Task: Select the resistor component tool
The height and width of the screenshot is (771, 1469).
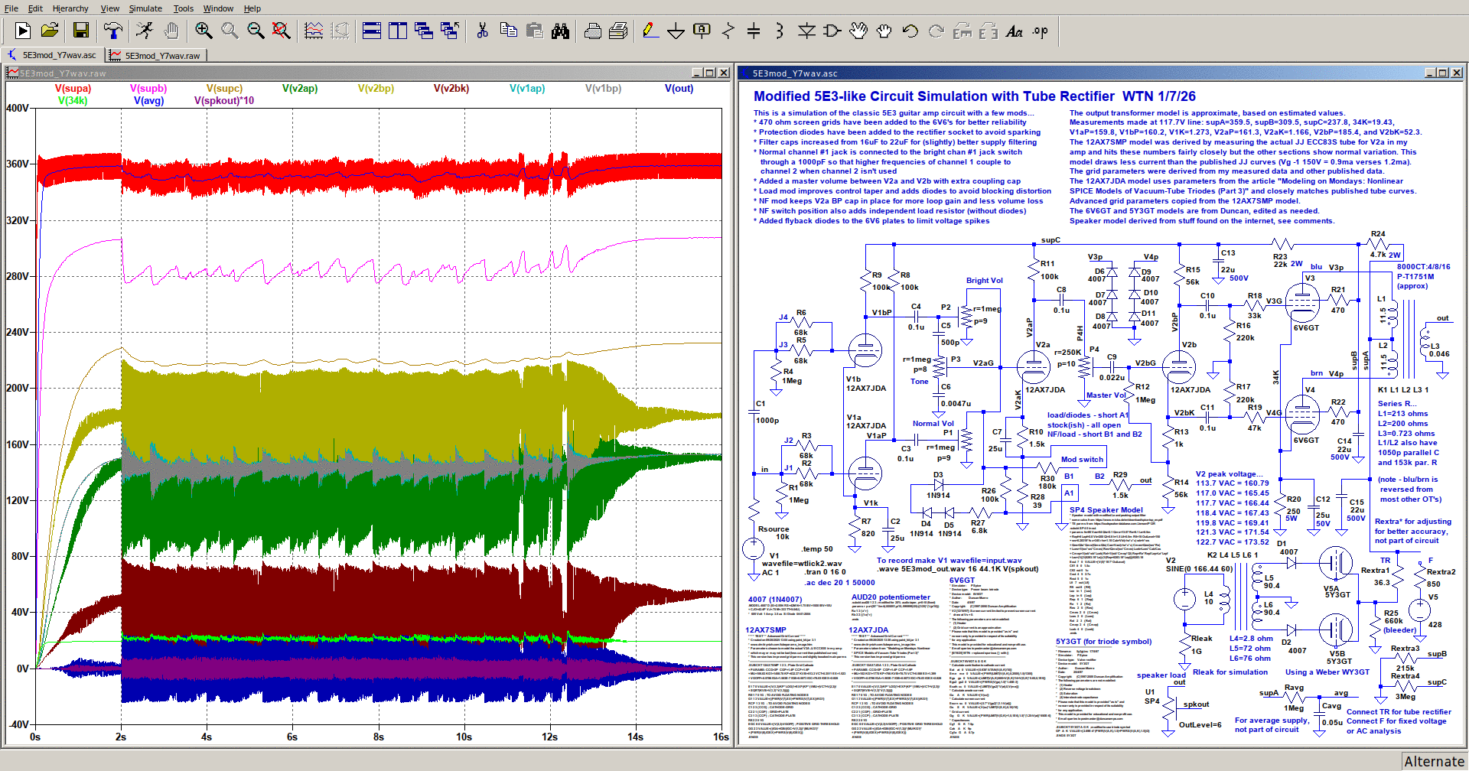Action: (728, 31)
